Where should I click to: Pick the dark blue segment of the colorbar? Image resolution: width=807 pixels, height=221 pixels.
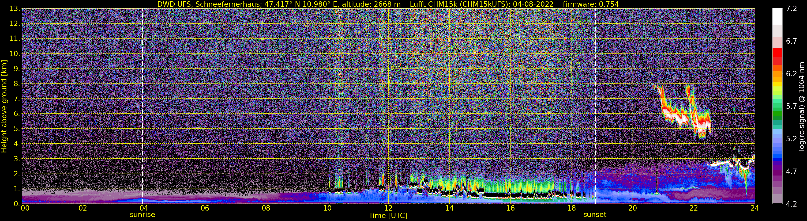[x=777, y=160]
